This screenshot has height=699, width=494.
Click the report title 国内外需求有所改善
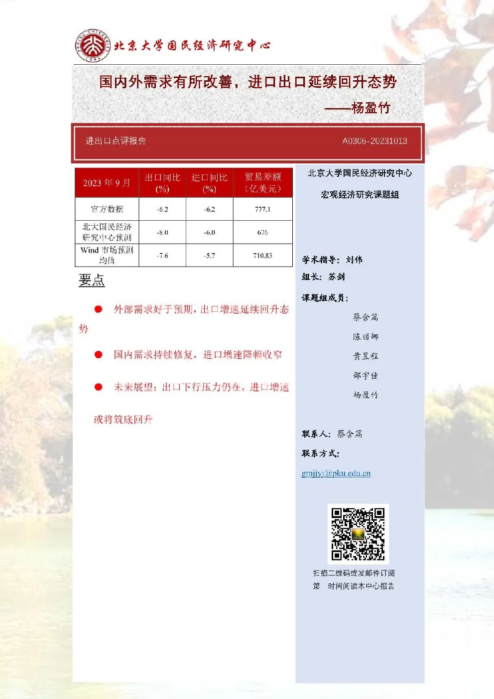coord(166,82)
